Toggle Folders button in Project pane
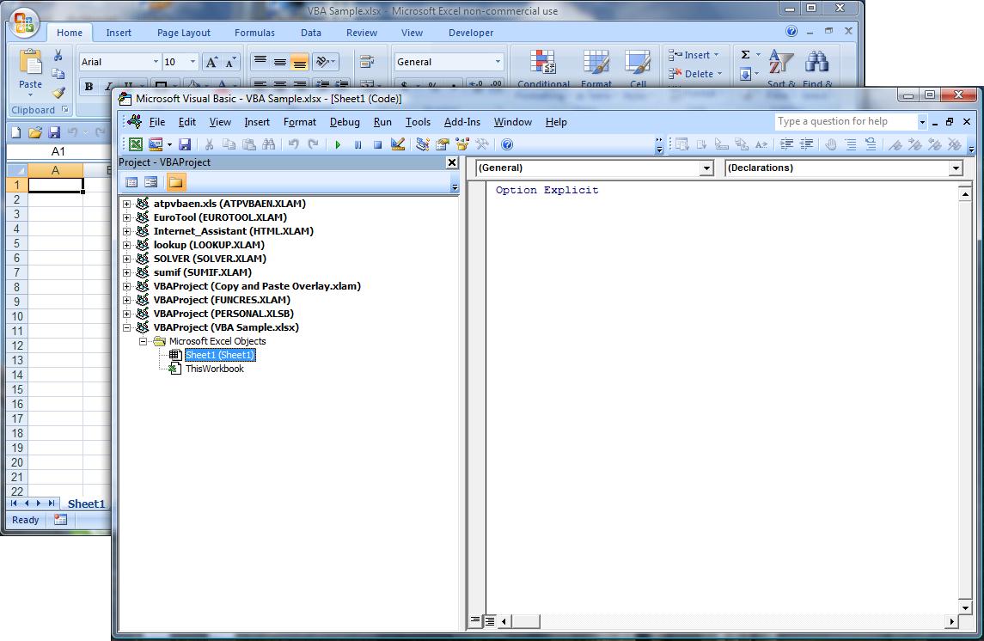The image size is (984, 641). pyautogui.click(x=175, y=182)
